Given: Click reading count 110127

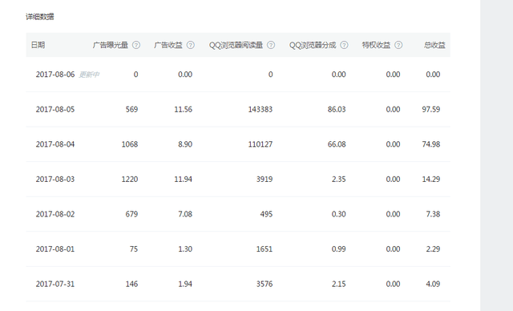Looking at the screenshot, I should tap(261, 144).
